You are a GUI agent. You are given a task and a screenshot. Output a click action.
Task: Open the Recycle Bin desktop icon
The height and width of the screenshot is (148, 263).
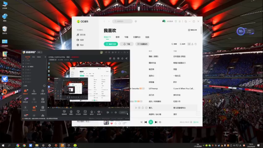[x=5, y=30]
